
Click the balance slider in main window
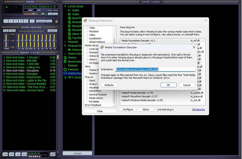tap(43, 14)
